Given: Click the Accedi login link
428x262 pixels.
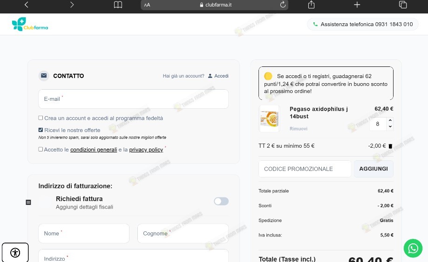Looking at the screenshot, I should [221, 76].
